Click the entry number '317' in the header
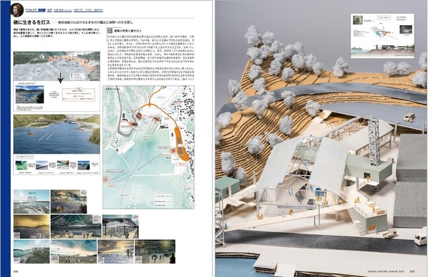 tap(49, 11)
